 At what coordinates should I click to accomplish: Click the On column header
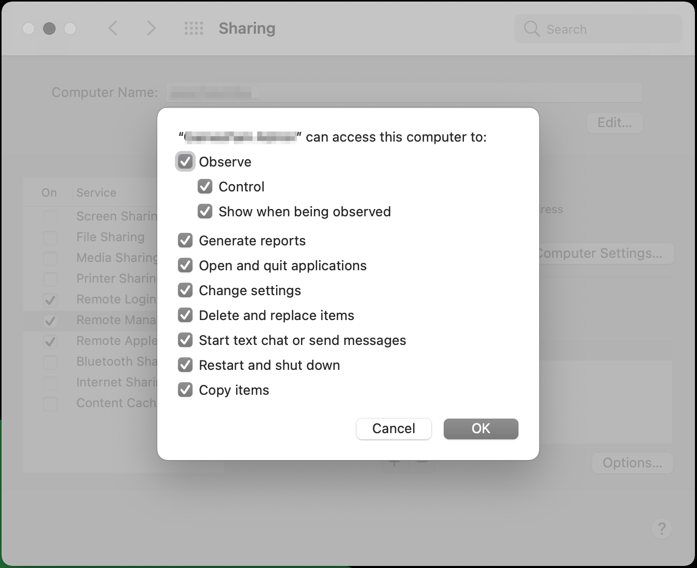(49, 192)
